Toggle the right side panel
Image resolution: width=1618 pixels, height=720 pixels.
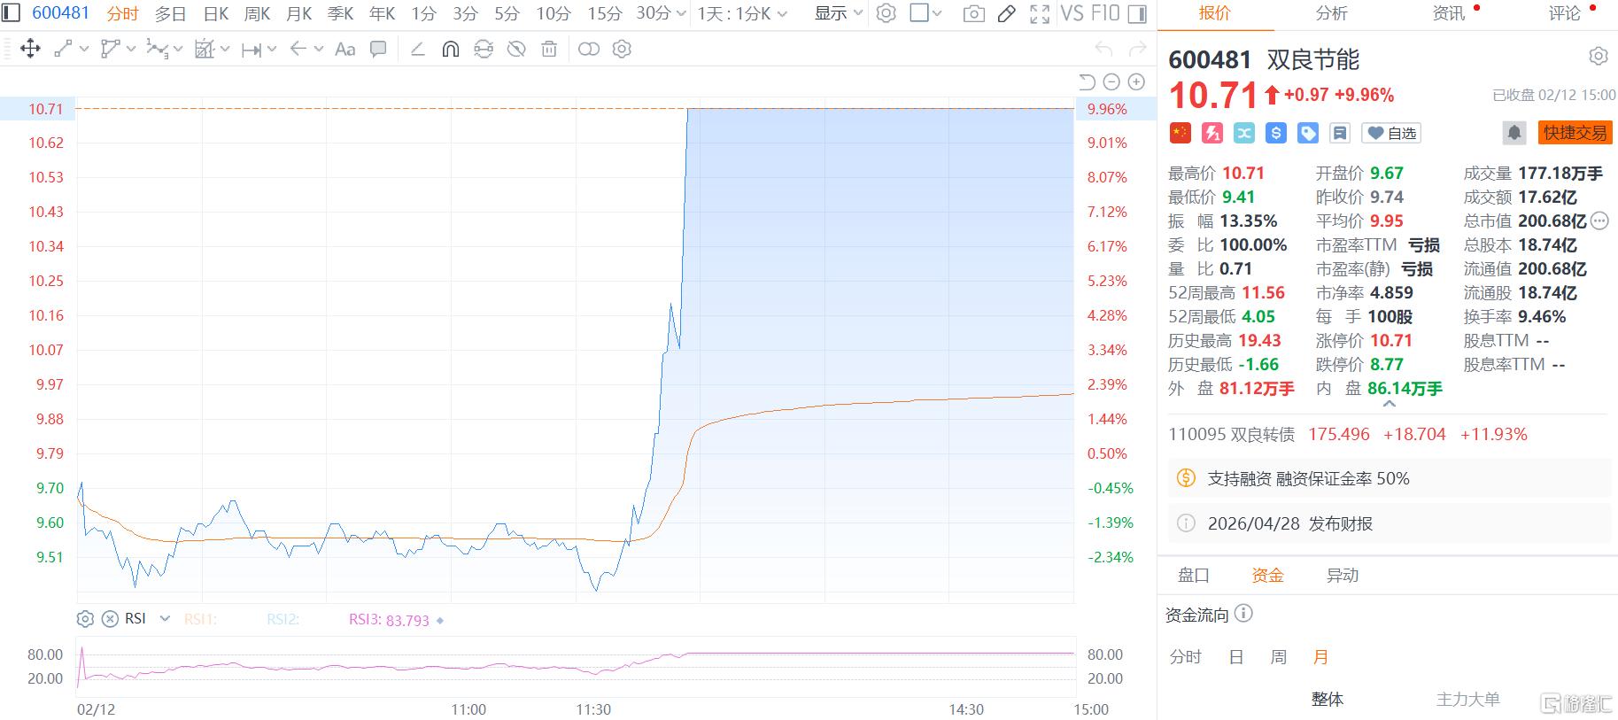click(1138, 13)
